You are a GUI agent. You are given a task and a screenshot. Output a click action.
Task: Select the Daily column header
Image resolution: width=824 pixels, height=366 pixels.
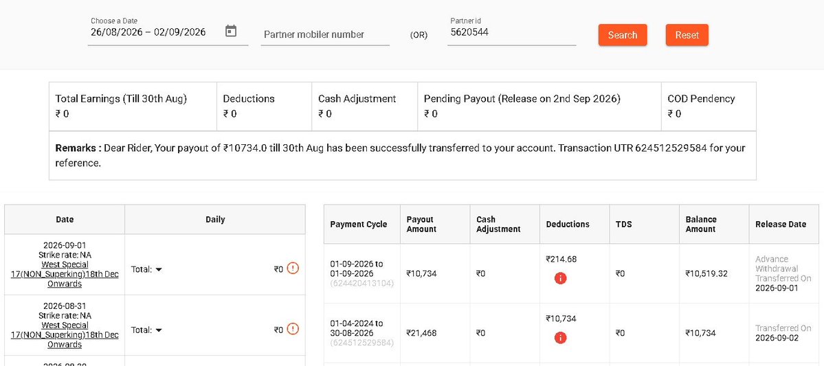(x=215, y=220)
